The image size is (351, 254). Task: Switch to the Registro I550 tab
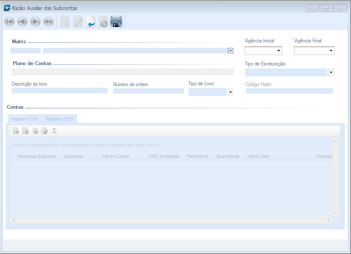click(25, 119)
